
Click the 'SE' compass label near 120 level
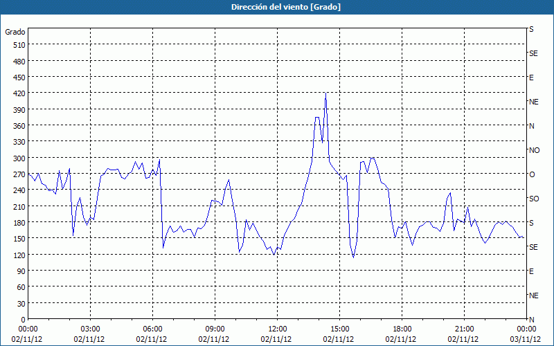click(x=533, y=247)
